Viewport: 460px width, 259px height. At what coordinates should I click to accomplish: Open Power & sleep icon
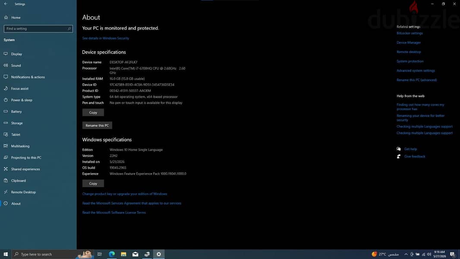click(6, 100)
